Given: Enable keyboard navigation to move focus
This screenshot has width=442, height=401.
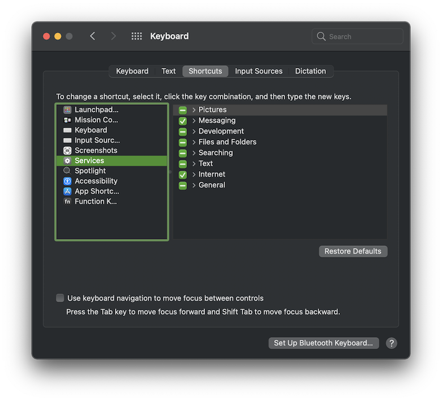Looking at the screenshot, I should [60, 298].
